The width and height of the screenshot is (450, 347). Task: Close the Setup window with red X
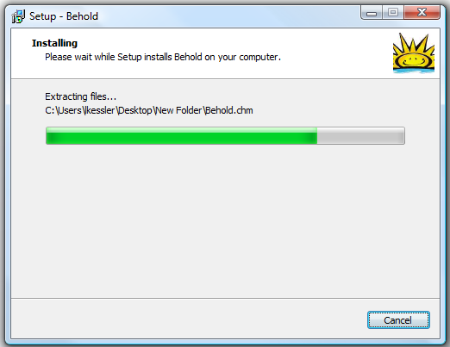click(x=422, y=13)
